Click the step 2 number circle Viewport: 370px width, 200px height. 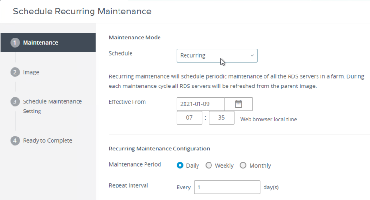(15, 72)
